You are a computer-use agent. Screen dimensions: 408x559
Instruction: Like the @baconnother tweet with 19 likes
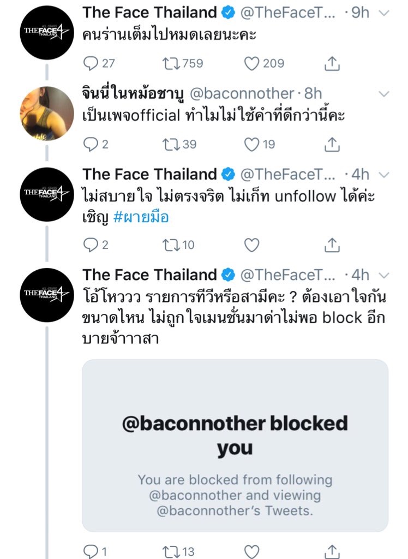251,144
